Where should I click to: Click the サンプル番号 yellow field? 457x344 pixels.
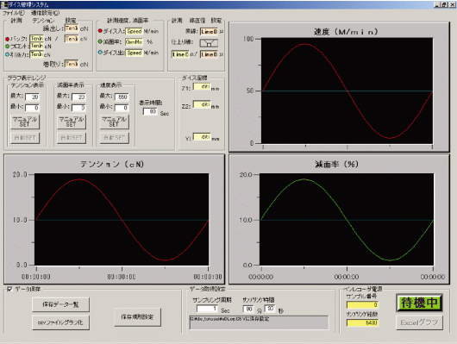pyautogui.click(x=362, y=305)
